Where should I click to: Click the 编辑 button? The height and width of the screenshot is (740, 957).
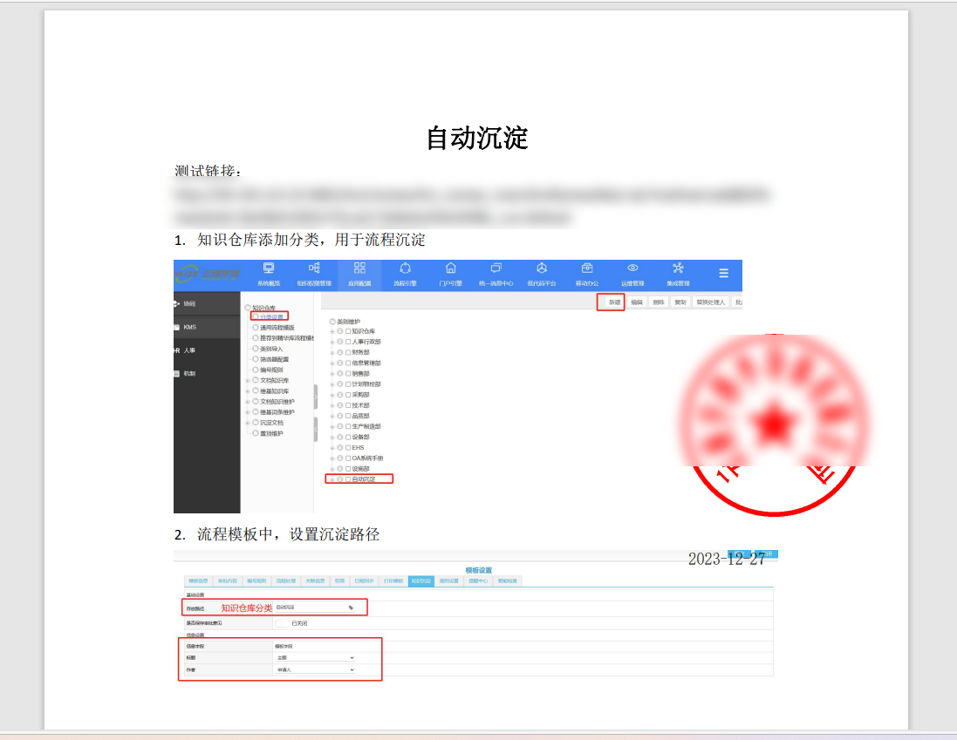pos(637,302)
